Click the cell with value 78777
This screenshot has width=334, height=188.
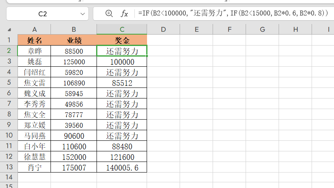coord(74,114)
